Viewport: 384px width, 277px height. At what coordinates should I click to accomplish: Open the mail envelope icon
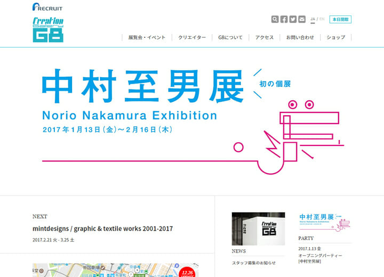click(x=302, y=19)
